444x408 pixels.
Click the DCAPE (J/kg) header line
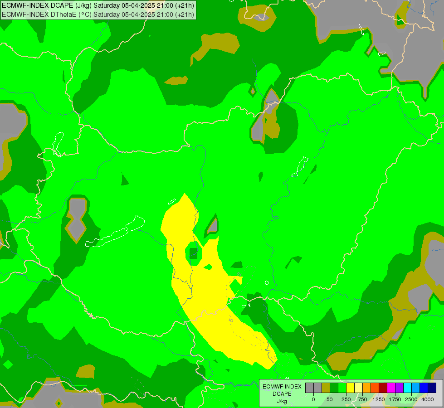click(98, 5)
